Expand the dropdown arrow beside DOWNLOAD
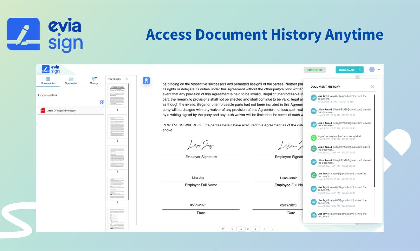The width and height of the screenshot is (420, 251). (360, 70)
